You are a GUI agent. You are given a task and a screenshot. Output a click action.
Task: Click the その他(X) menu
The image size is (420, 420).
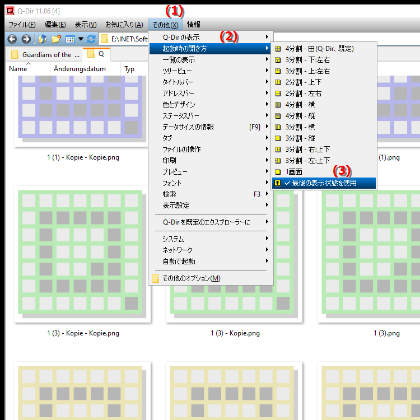click(165, 25)
